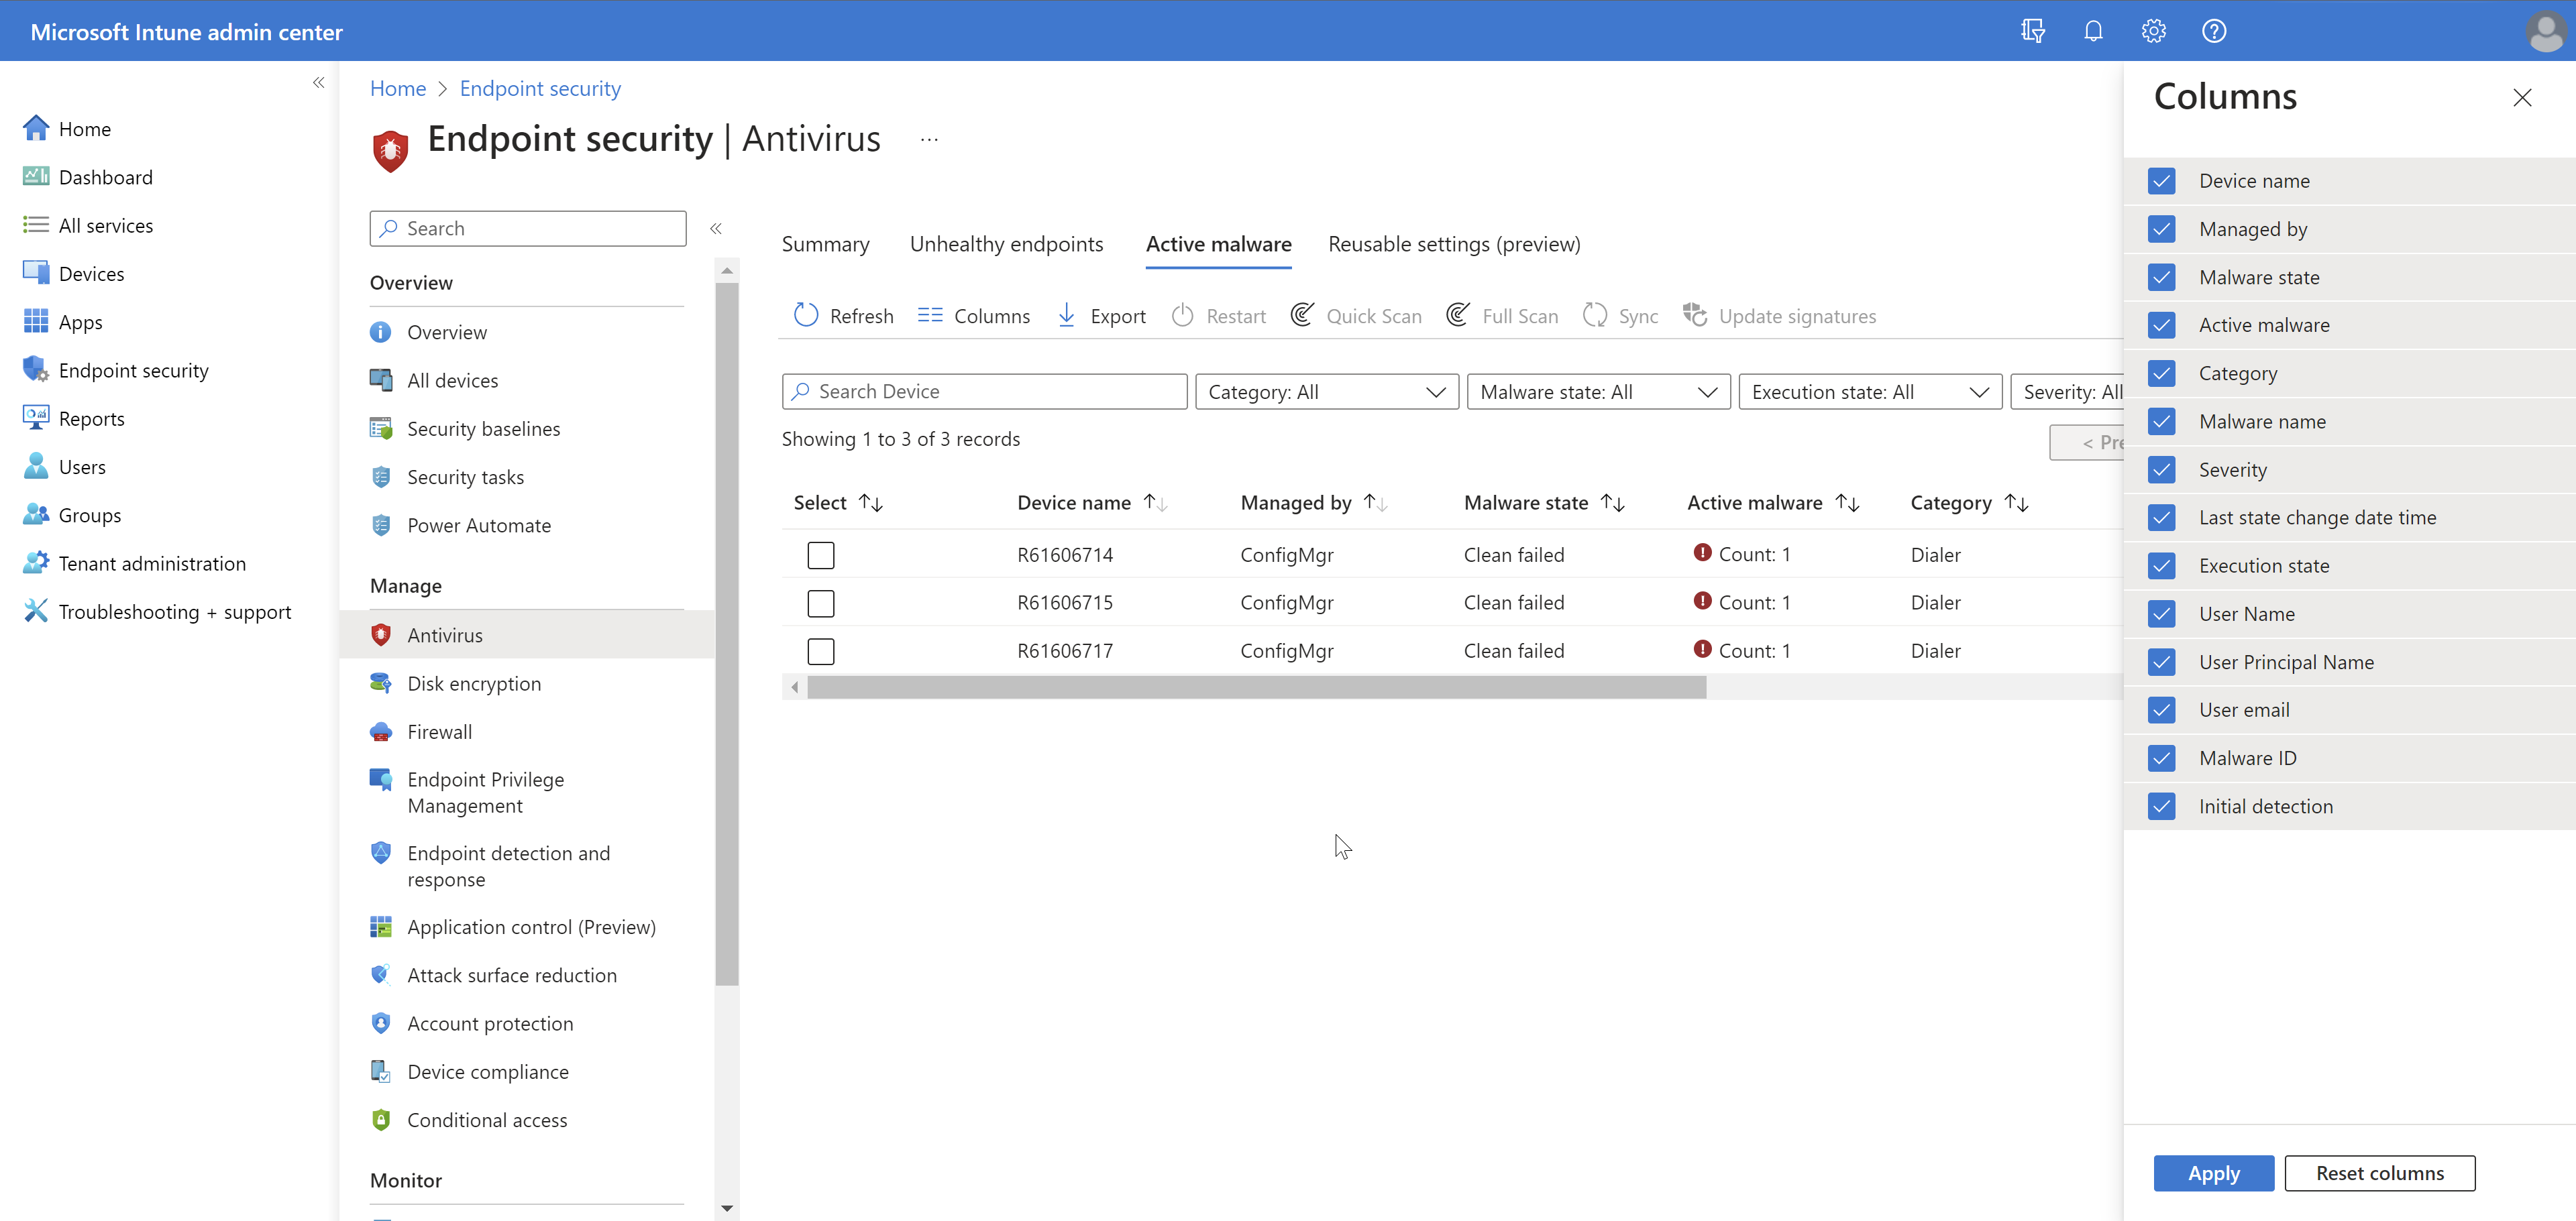Select the Devices section in navigation
The width and height of the screenshot is (2576, 1221).
[90, 272]
